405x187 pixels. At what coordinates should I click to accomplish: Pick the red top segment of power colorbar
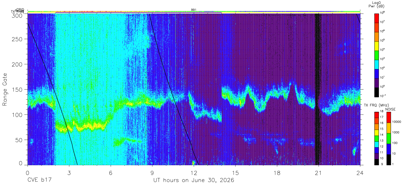click(377, 18)
